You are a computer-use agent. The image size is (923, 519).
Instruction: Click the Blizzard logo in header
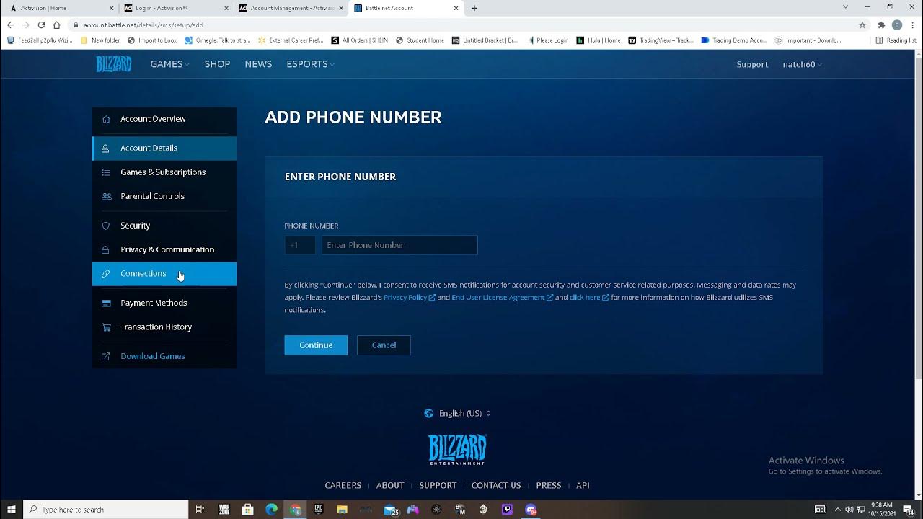[x=114, y=64]
